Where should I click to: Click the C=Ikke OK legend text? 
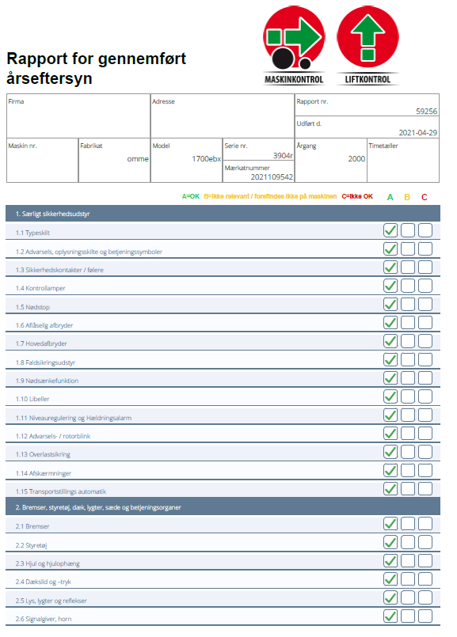tap(357, 196)
